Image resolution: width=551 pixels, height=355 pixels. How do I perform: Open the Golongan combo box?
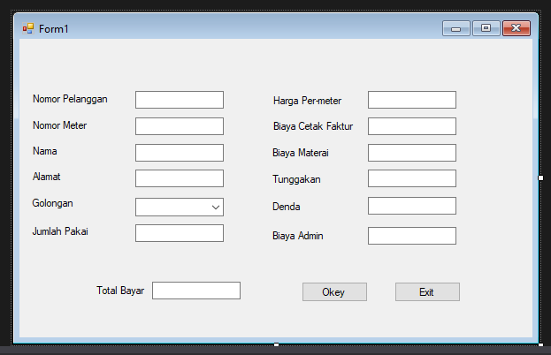(180, 207)
